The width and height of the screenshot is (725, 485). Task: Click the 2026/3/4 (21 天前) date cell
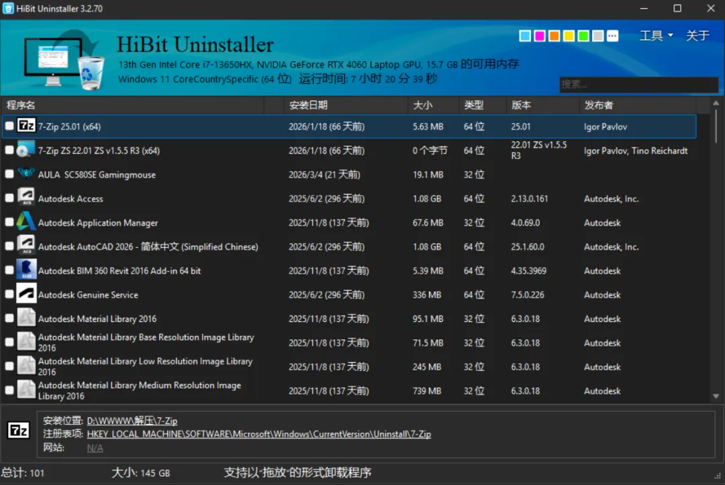point(324,174)
